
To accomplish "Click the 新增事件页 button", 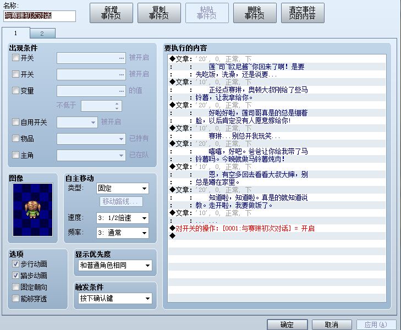I will (111, 13).
